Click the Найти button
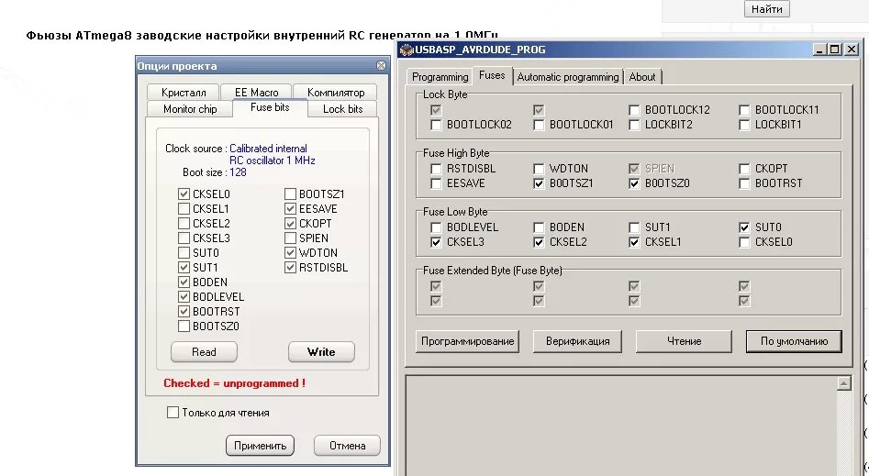The width and height of the screenshot is (869, 476). (x=767, y=9)
